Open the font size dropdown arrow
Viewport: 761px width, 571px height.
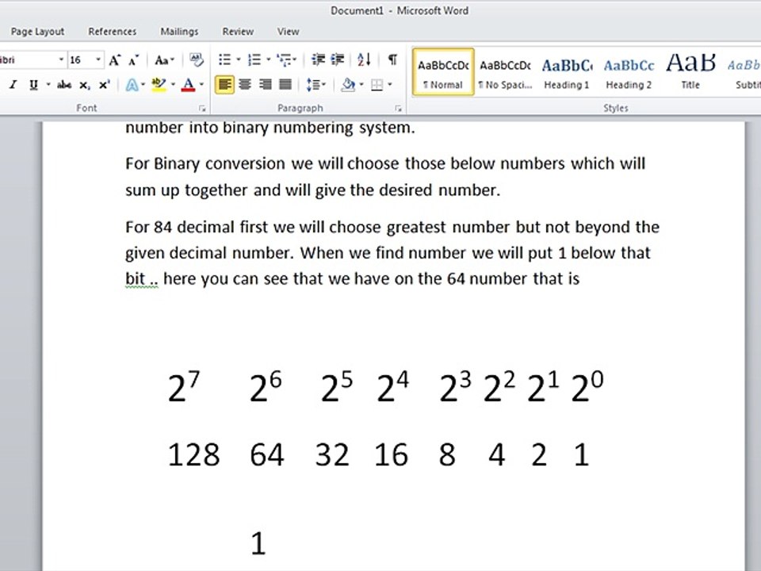pyautogui.click(x=98, y=59)
